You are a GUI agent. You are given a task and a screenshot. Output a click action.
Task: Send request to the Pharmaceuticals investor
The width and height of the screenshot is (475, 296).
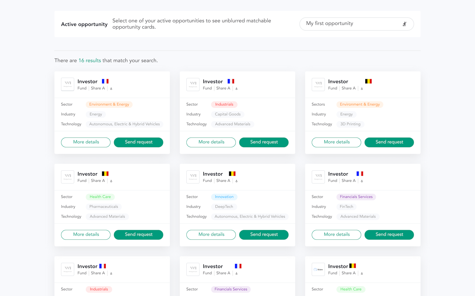[139, 235]
